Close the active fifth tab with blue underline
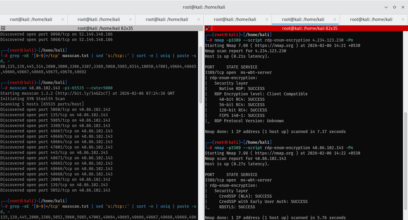 tap(335, 19)
